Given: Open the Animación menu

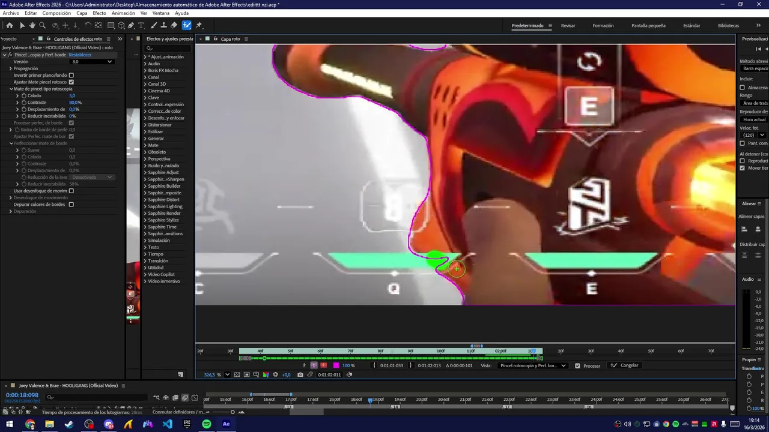Looking at the screenshot, I should point(123,13).
